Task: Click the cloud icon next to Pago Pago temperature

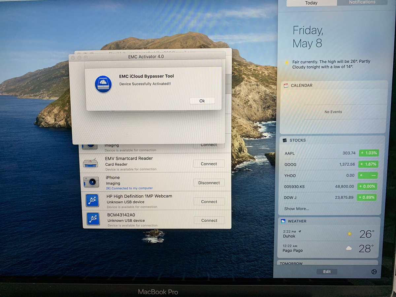Action: [348, 248]
